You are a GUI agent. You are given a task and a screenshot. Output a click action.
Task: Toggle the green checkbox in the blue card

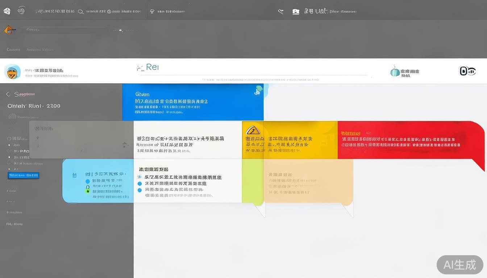click(87, 191)
